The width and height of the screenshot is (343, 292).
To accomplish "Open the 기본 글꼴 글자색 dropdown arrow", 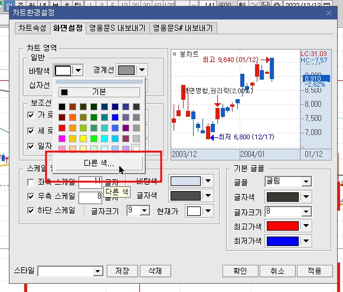I will (x=306, y=196).
